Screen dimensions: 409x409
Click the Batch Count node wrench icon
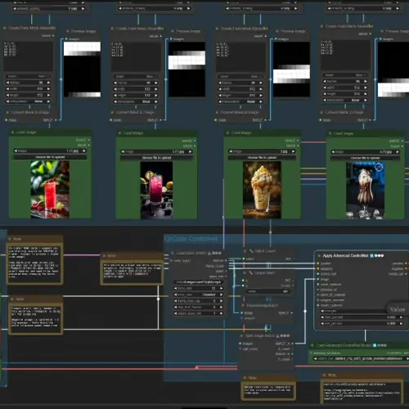click(251, 251)
